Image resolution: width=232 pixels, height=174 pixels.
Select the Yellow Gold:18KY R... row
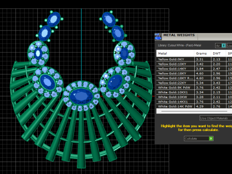click(x=194, y=78)
